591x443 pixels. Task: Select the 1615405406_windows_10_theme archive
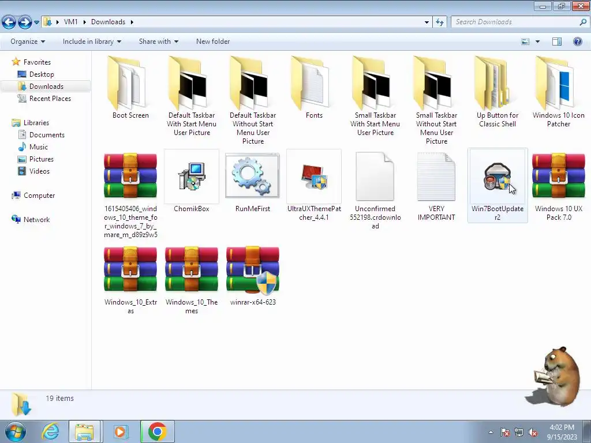130,195
